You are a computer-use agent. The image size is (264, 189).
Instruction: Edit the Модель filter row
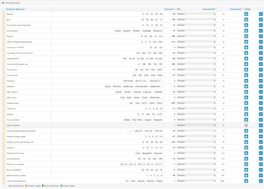tap(261, 36)
